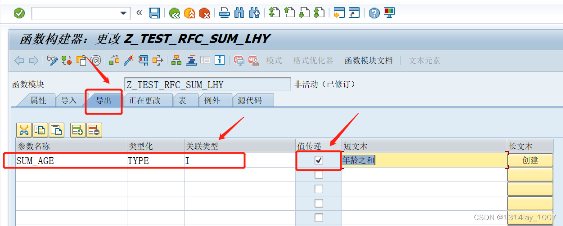Open the 正在更改 tab
Viewport: 563px width, 226px height.
coord(145,101)
